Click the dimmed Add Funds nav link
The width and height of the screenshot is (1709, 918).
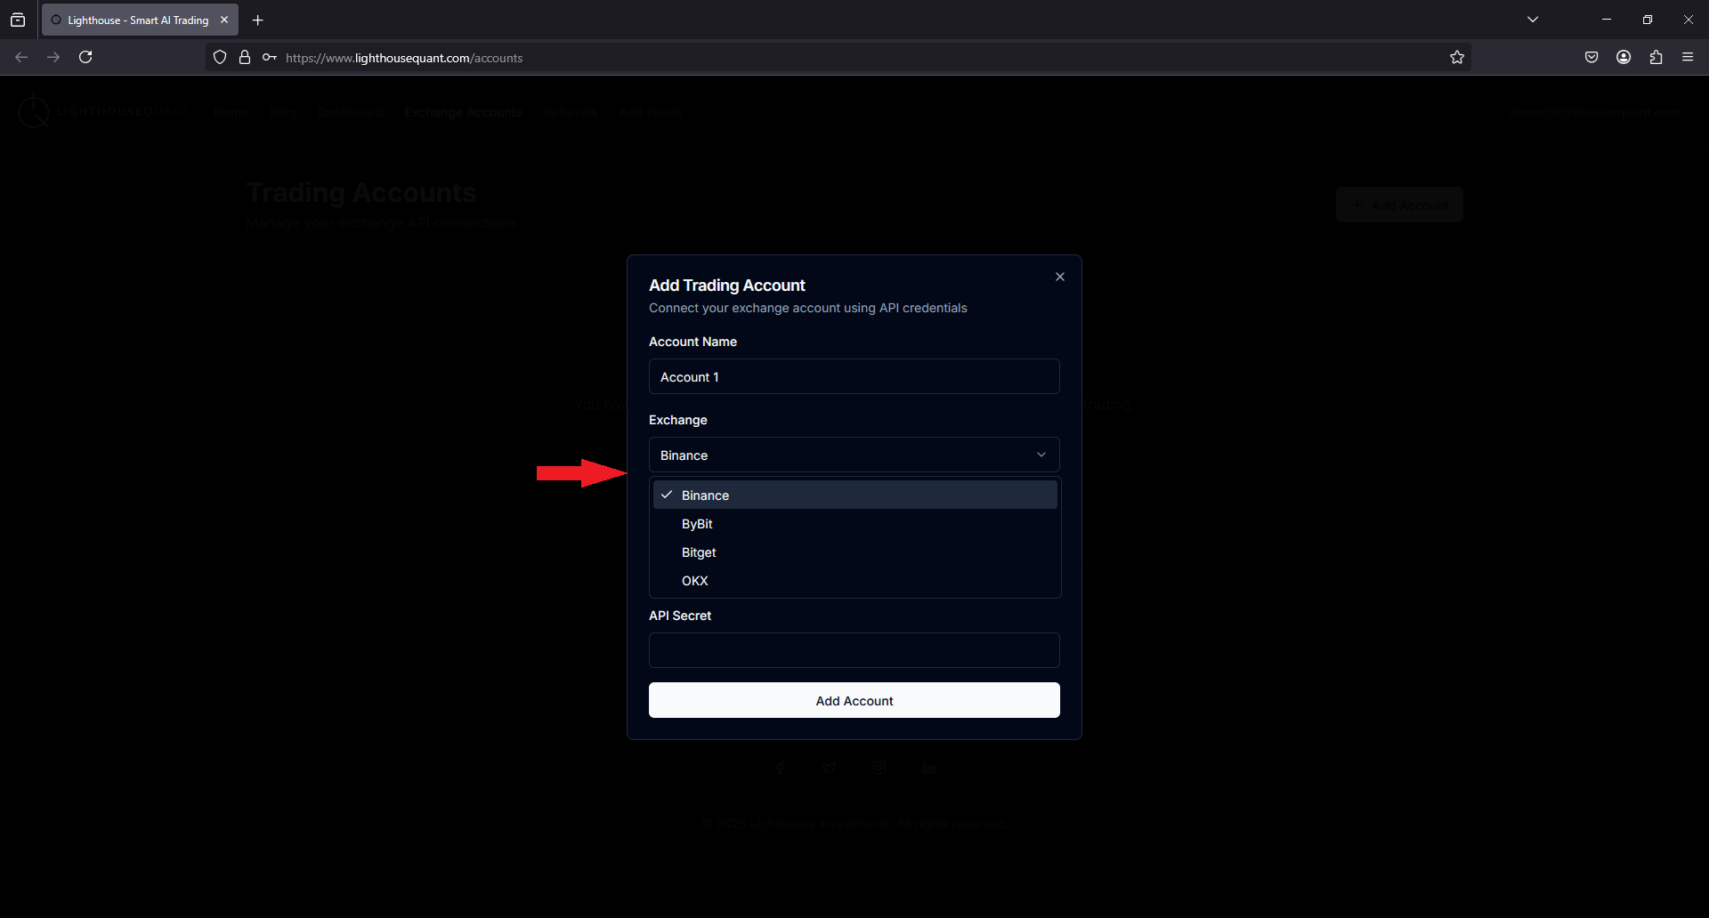point(651,112)
